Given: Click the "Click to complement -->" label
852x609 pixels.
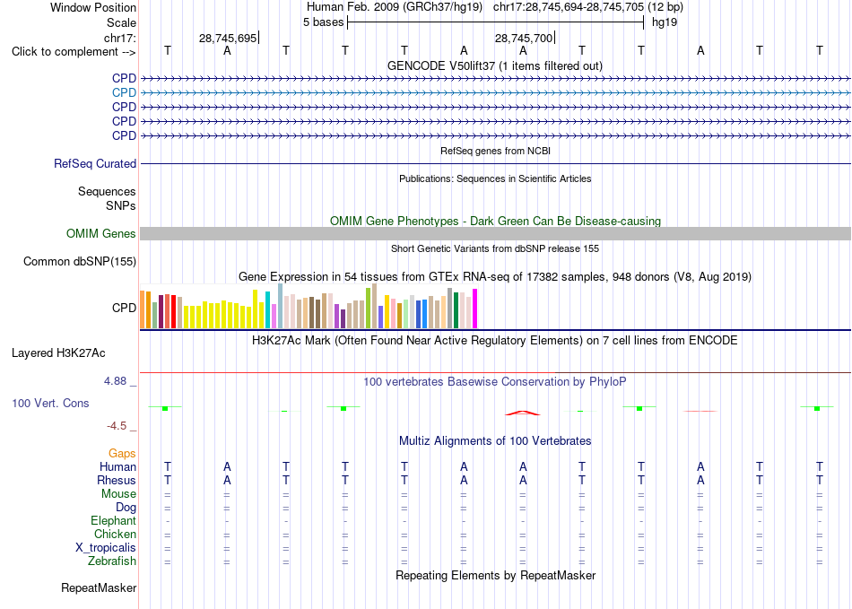Looking at the screenshot, I should click(x=74, y=52).
